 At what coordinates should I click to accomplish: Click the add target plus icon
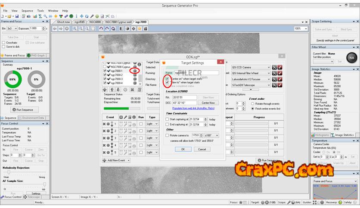point(105,90)
